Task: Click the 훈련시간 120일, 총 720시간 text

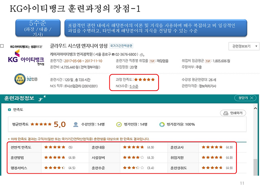Action: tap(70, 80)
